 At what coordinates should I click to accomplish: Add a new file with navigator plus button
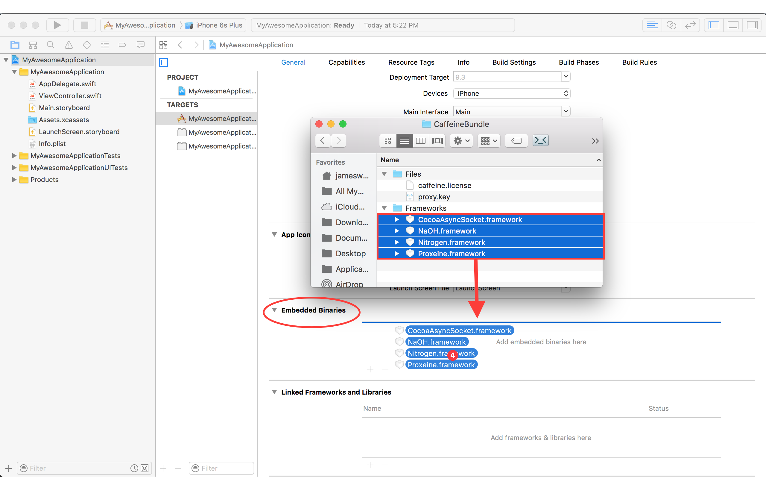[x=9, y=468]
